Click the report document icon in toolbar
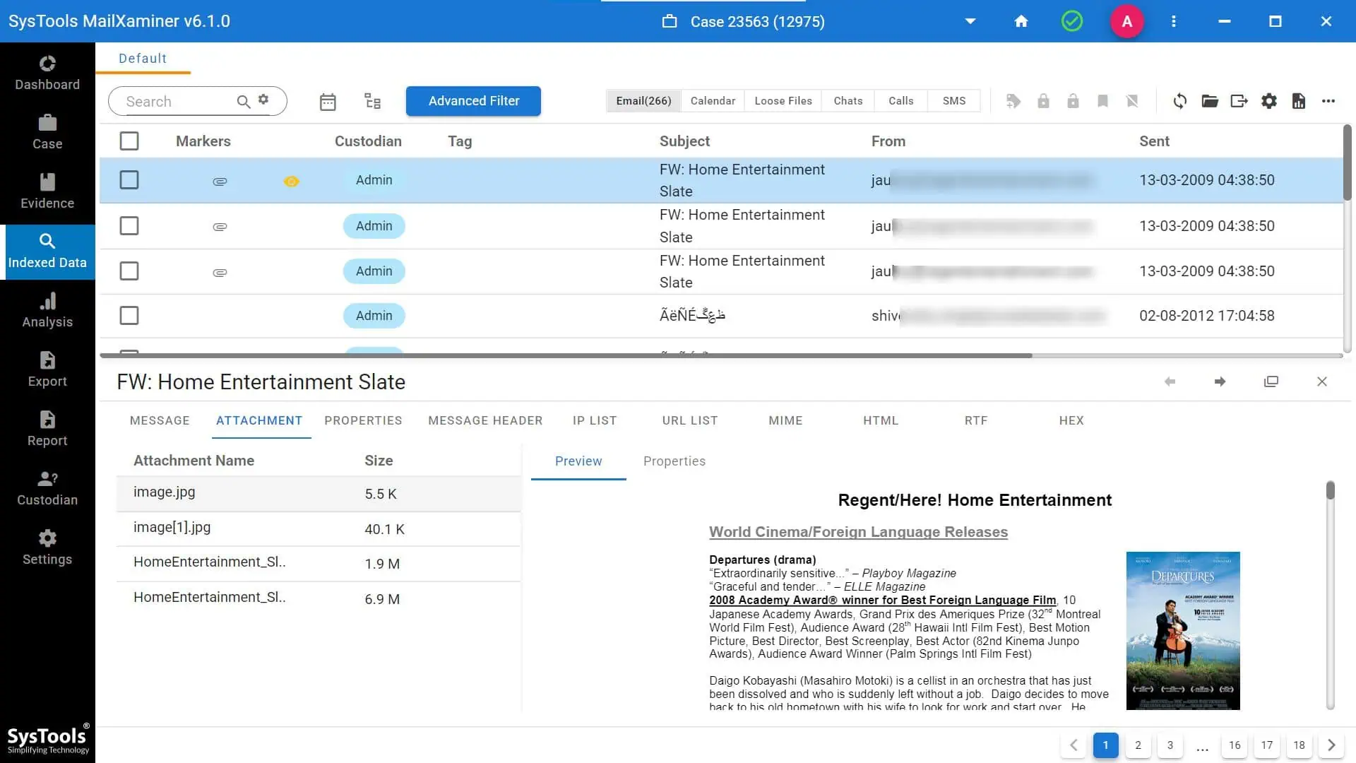This screenshot has height=763, width=1356. [x=1299, y=101]
